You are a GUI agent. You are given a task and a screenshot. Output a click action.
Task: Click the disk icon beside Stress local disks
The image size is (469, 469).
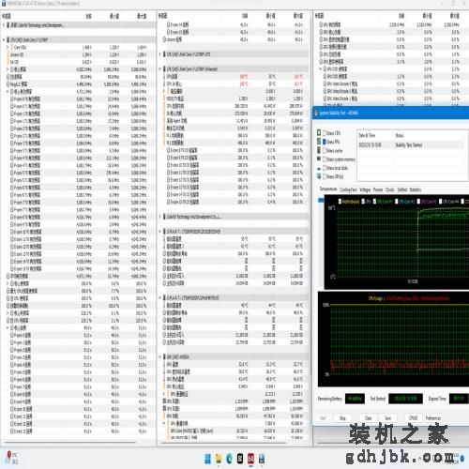(319, 168)
